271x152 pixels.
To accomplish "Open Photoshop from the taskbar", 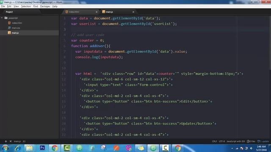I will [42, 148].
